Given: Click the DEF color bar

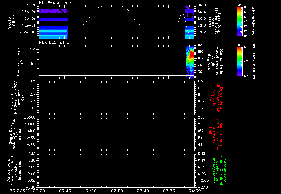Looking at the screenshot, I should pyautogui.click(x=240, y=61).
